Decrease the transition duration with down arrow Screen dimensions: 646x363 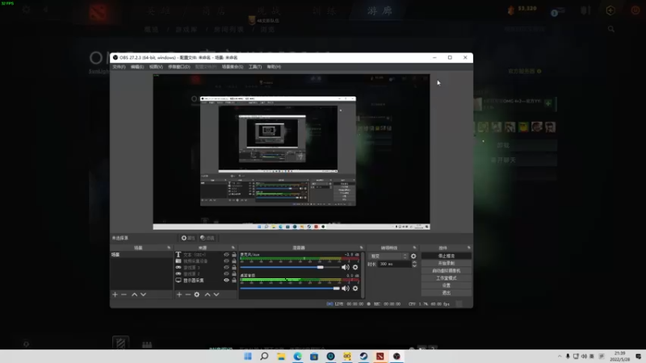point(414,266)
